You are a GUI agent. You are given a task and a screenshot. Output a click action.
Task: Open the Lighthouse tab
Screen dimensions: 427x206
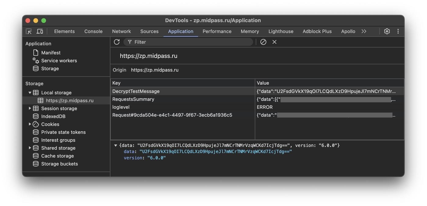281,31
